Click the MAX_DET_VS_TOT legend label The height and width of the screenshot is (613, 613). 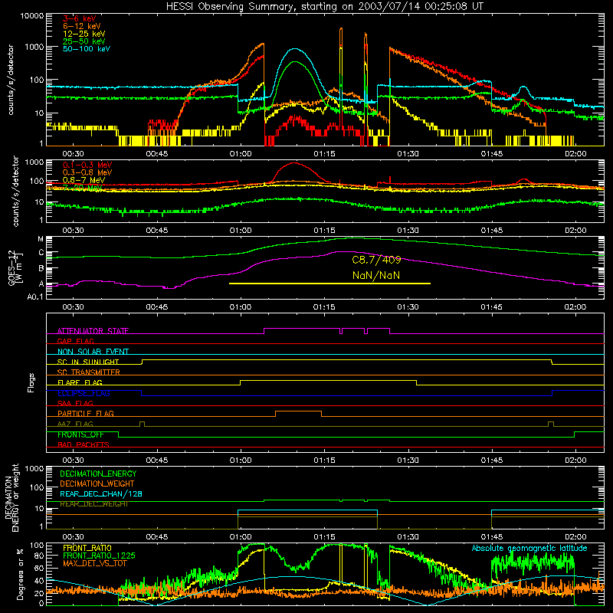[95, 563]
